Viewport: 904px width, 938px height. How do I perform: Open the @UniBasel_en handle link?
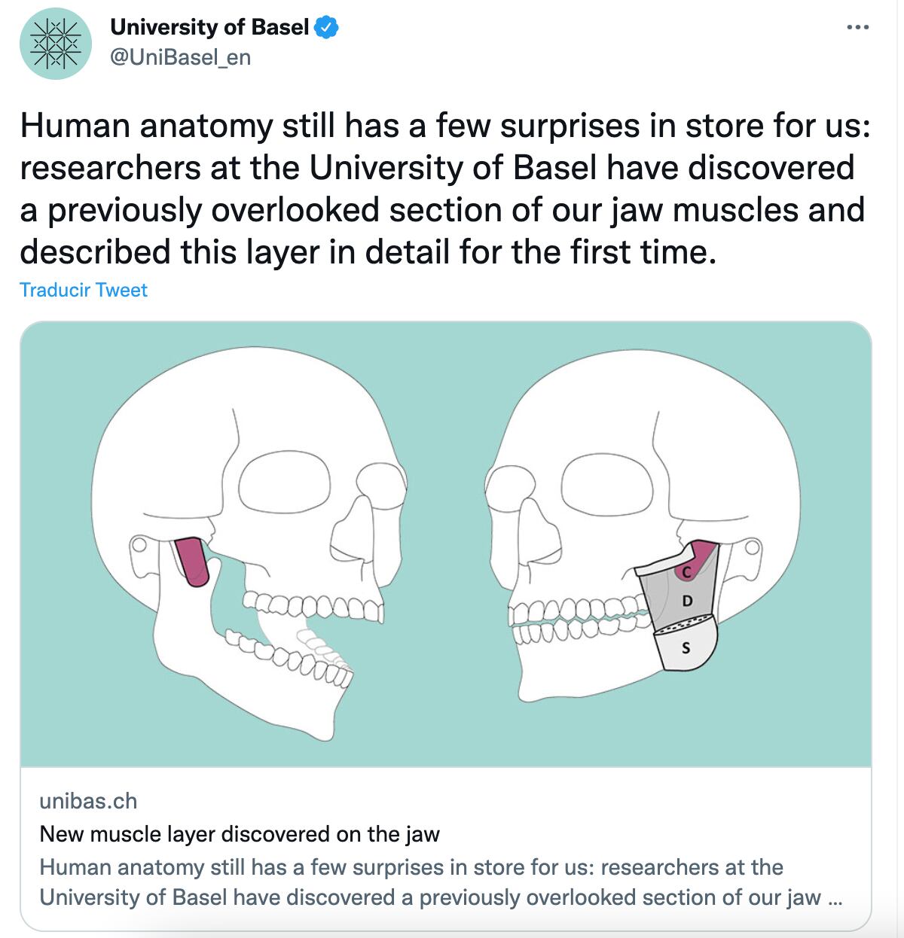pos(181,57)
